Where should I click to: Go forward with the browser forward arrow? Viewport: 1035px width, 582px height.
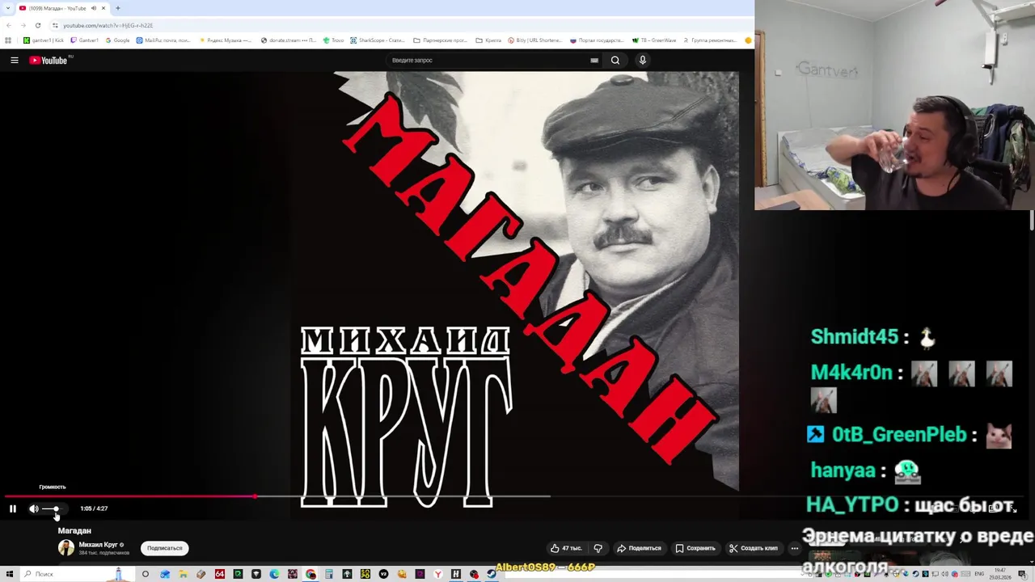[23, 25]
